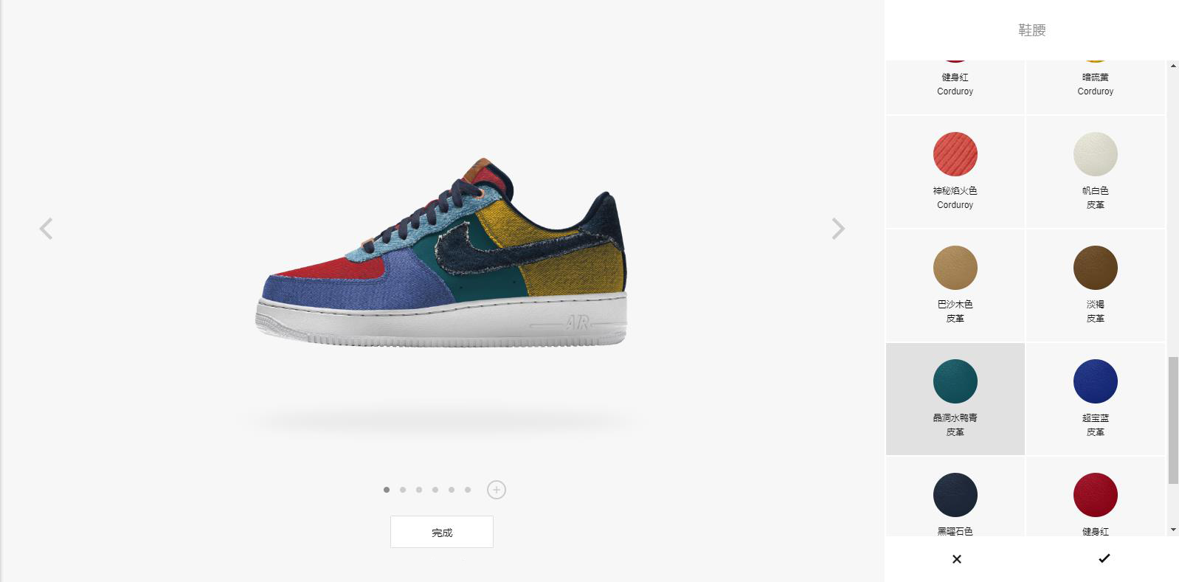Screen dimensions: 1179x582
Task: Click the 完成 button
Action: point(442,532)
